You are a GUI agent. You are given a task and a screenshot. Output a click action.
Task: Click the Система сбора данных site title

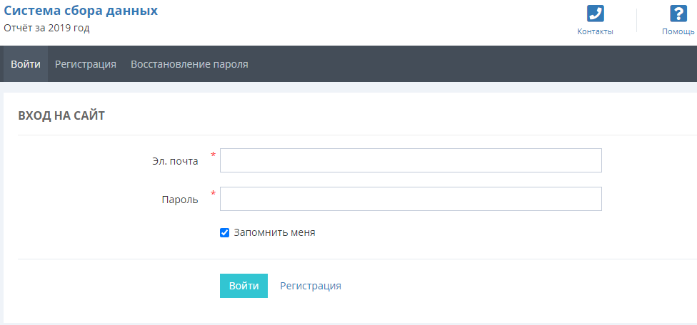pyautogui.click(x=81, y=11)
